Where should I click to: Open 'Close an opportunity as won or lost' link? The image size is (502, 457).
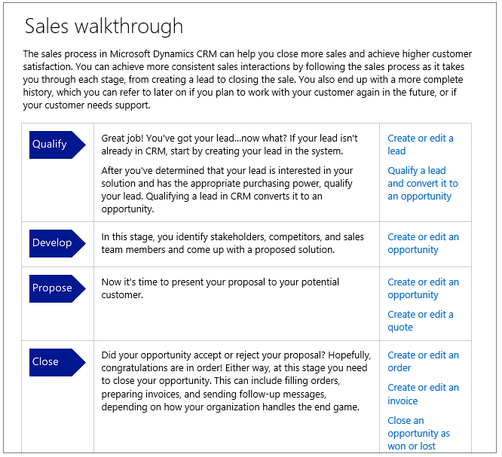[418, 433]
